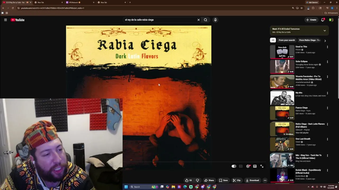
Task: Open options menu for Solar Eclipse
Action: pos(327,62)
